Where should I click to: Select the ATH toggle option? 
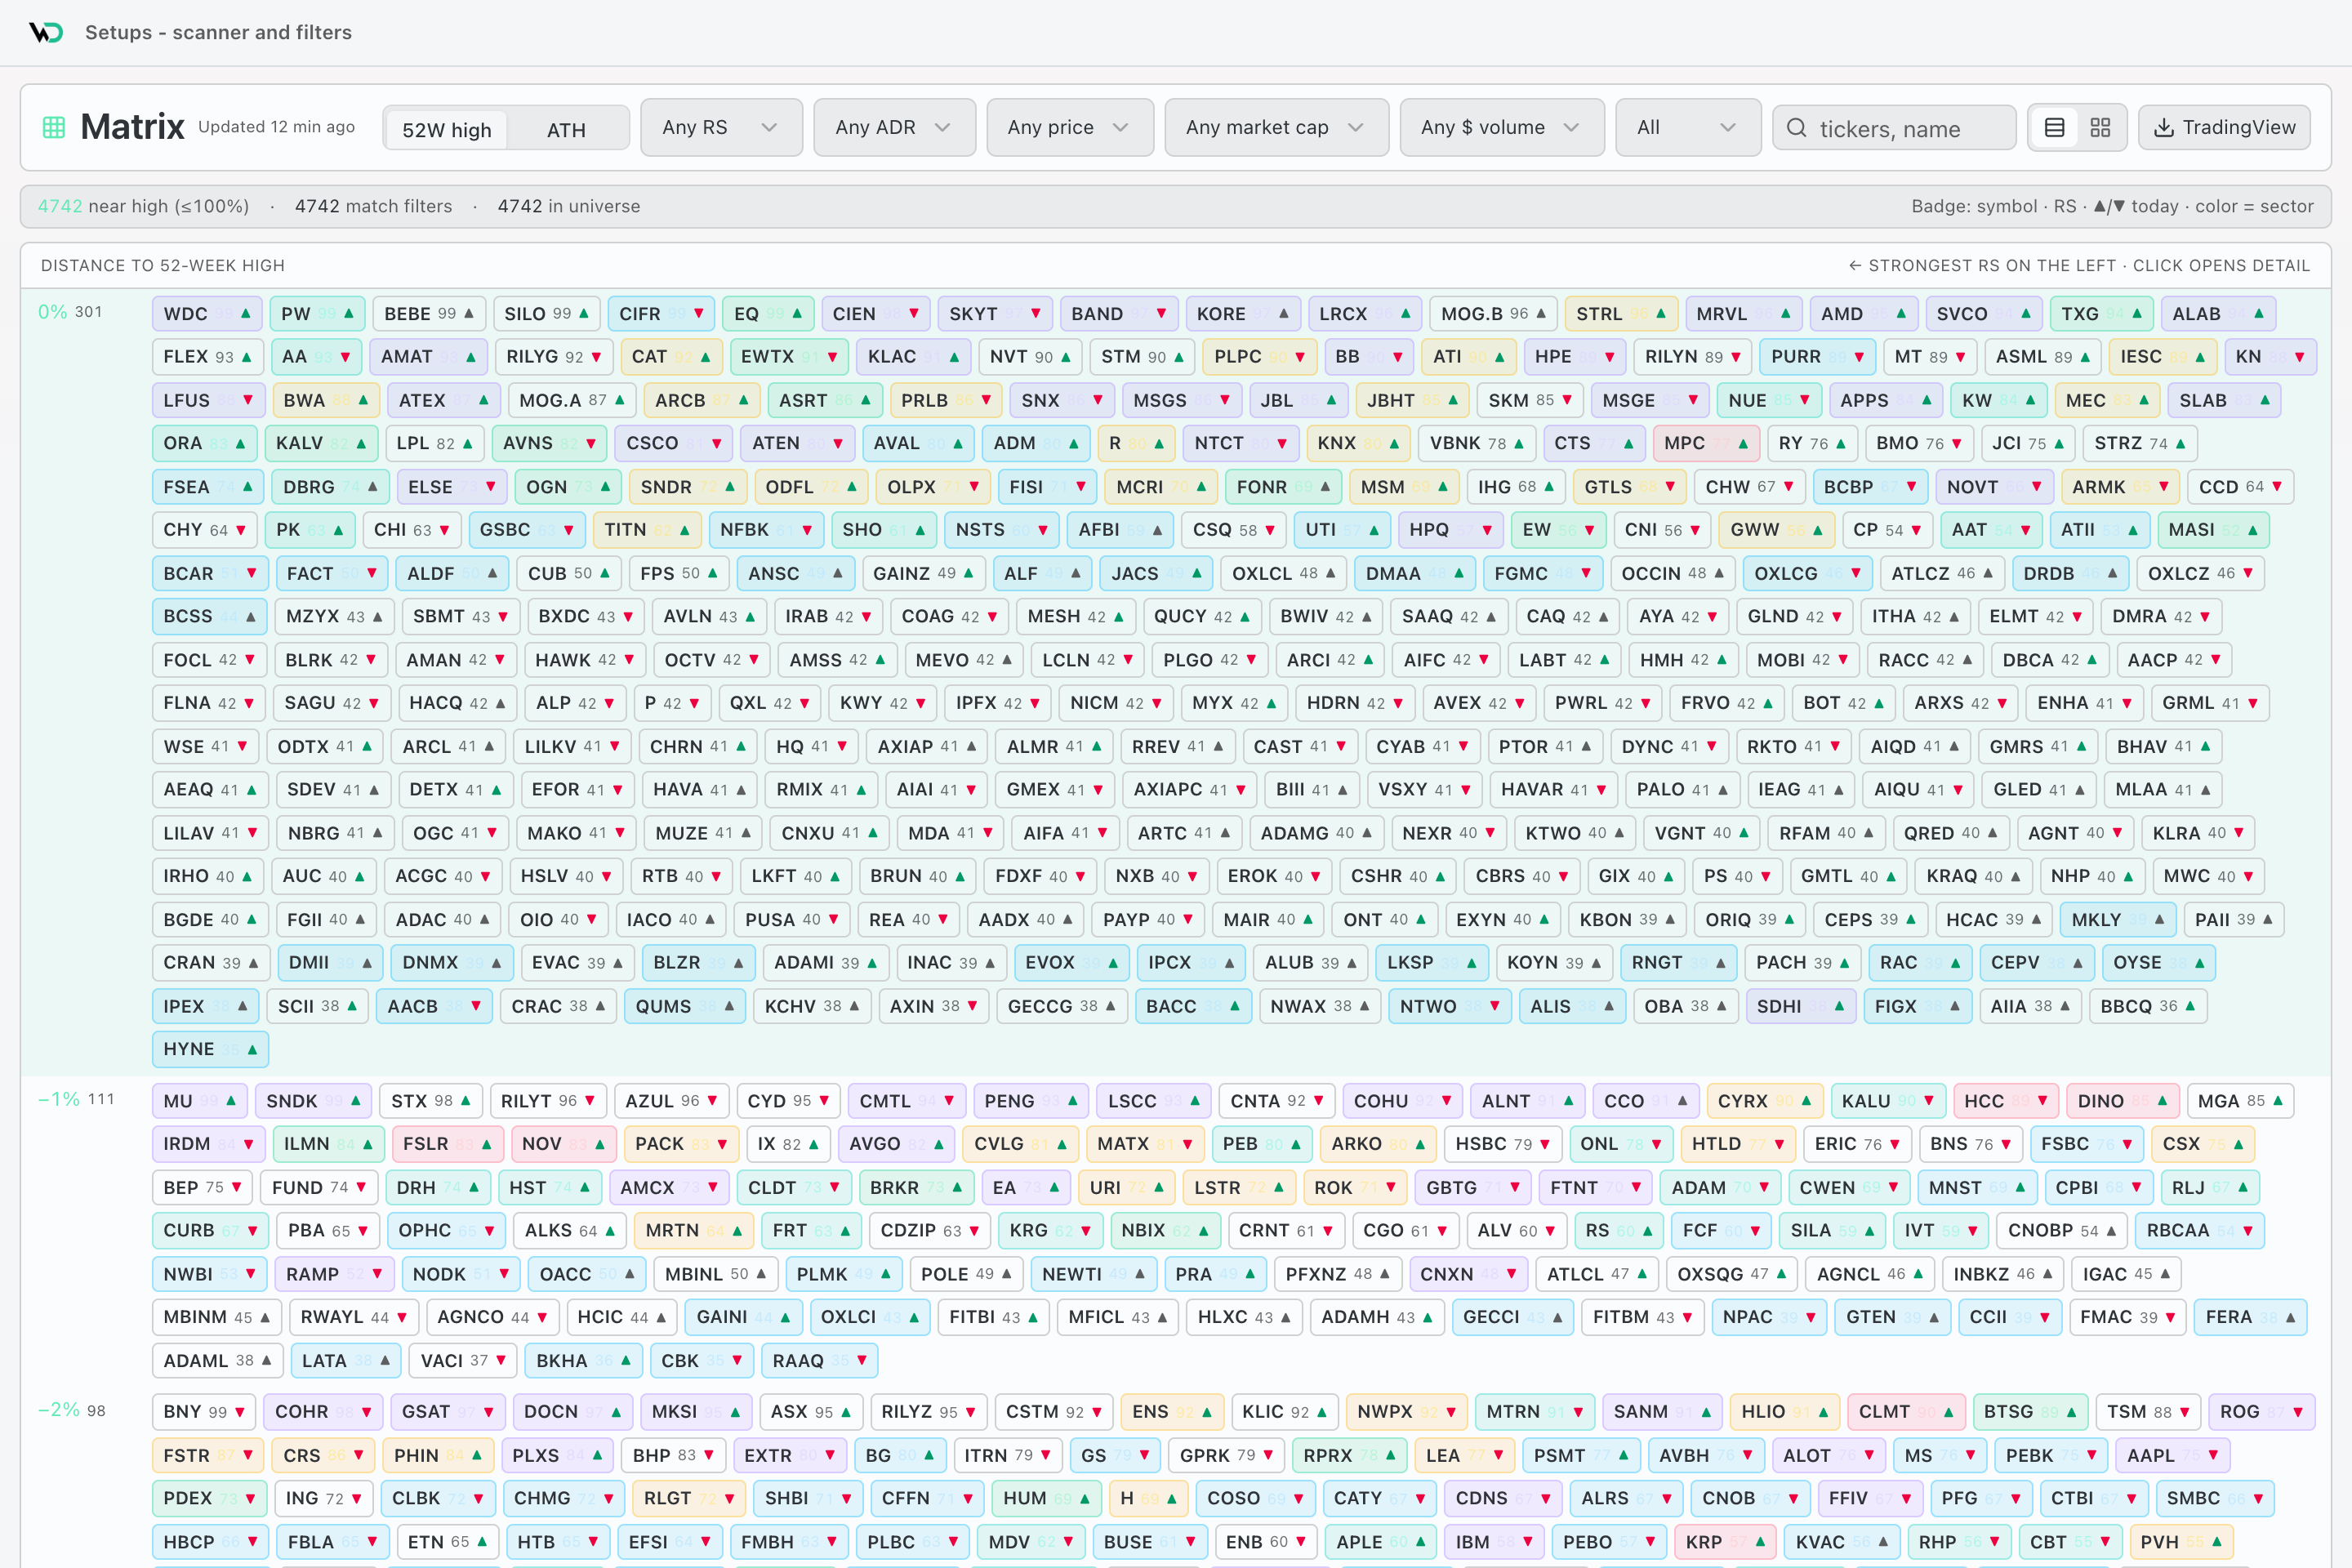point(566,130)
